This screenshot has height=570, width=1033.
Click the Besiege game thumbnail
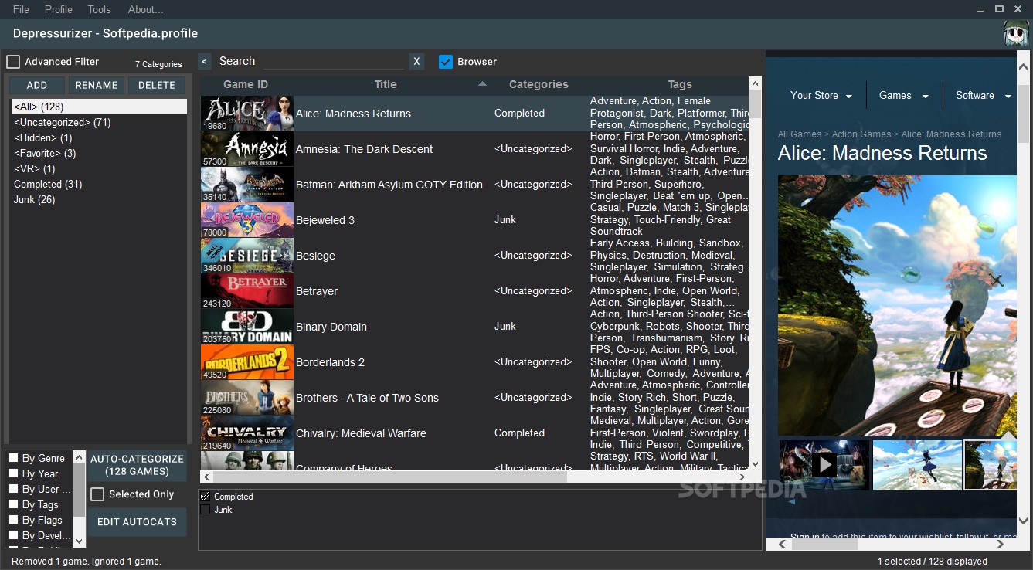click(x=247, y=256)
